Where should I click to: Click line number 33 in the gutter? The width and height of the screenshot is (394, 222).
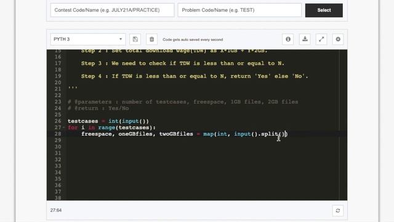pyautogui.click(x=58, y=166)
